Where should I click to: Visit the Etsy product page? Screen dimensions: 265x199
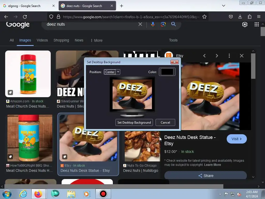237,139
